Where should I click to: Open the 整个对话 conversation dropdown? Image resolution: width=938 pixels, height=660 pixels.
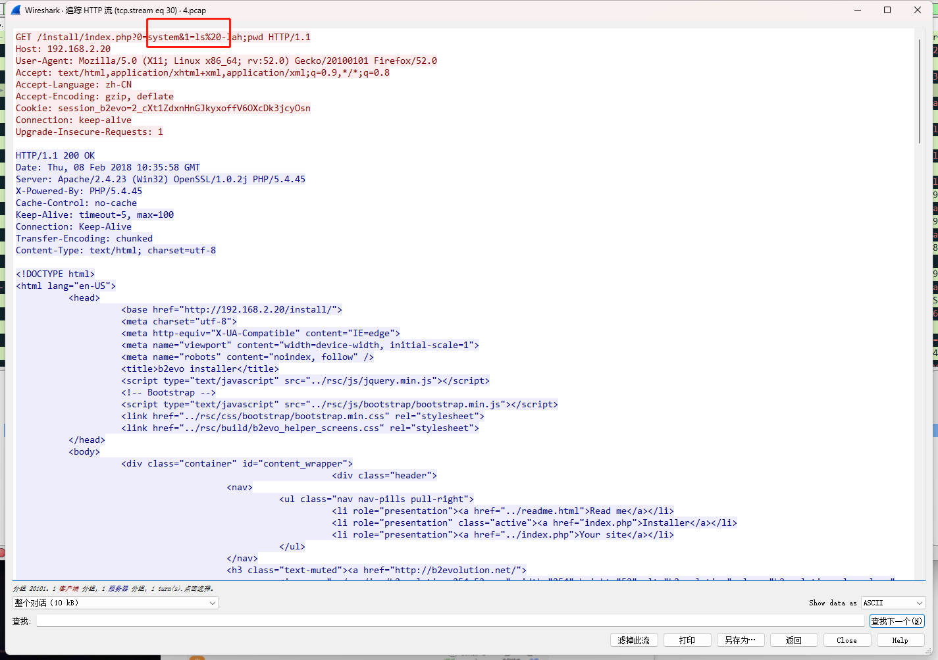coord(115,603)
